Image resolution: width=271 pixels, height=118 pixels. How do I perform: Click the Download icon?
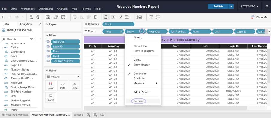pyautogui.click(x=151, y=17)
